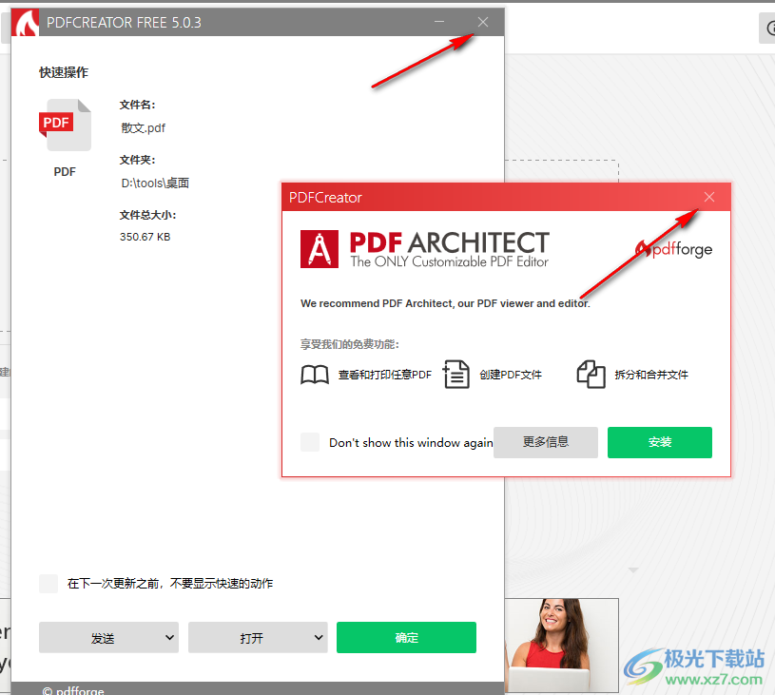Screen dimensions: 775x695
Task: Click the green 确定 button
Action: tap(406, 638)
